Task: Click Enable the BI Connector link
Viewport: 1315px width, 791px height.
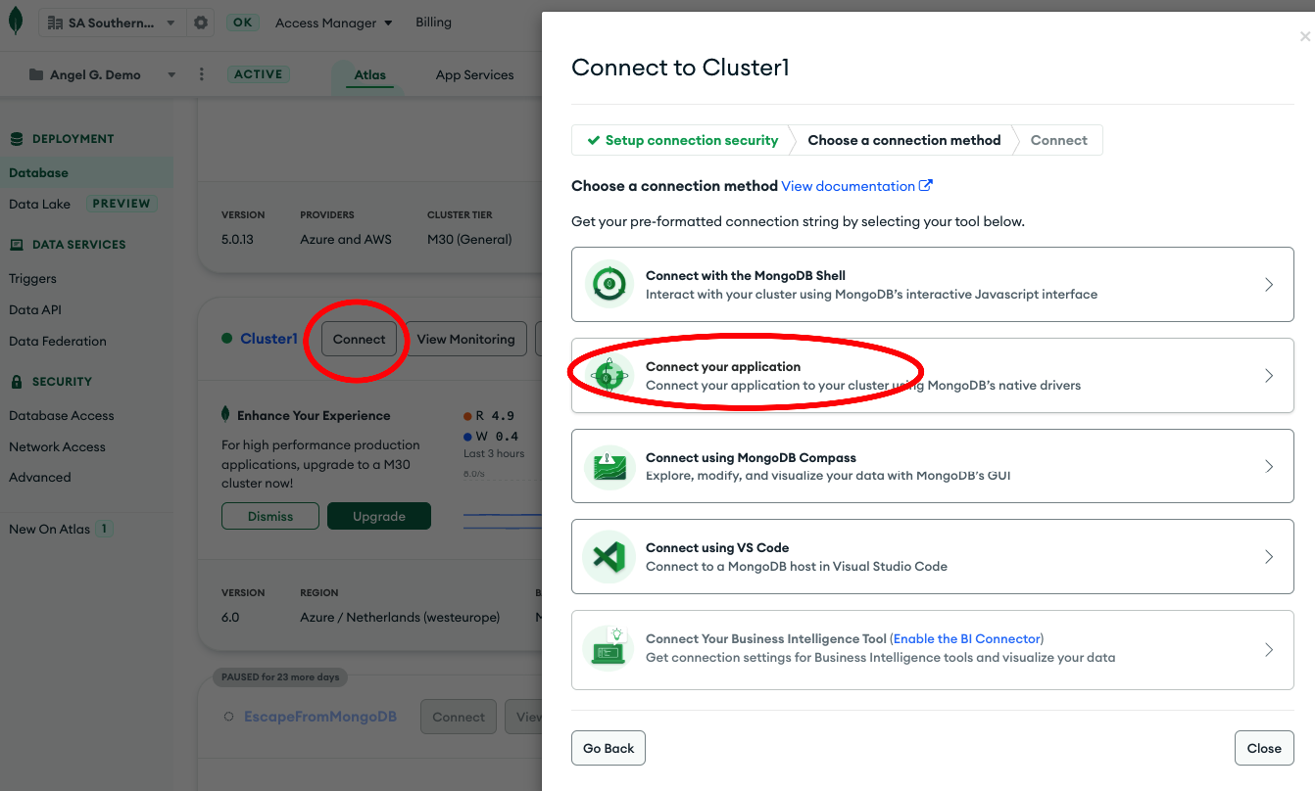Action: 968,639
